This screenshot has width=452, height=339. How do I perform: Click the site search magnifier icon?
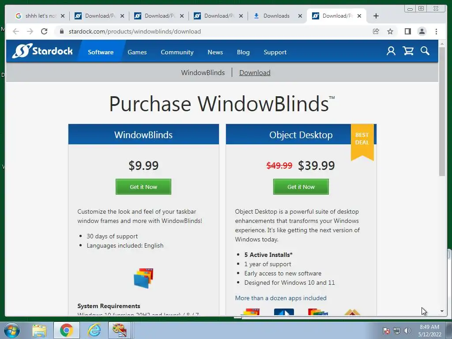click(425, 51)
